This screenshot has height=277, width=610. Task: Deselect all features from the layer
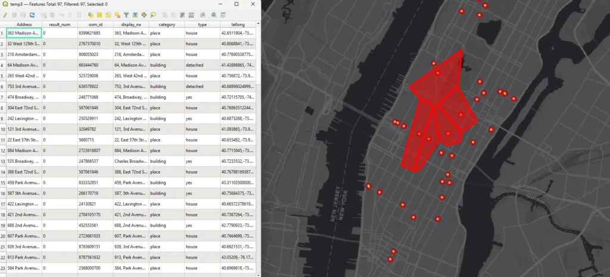pos(117,14)
